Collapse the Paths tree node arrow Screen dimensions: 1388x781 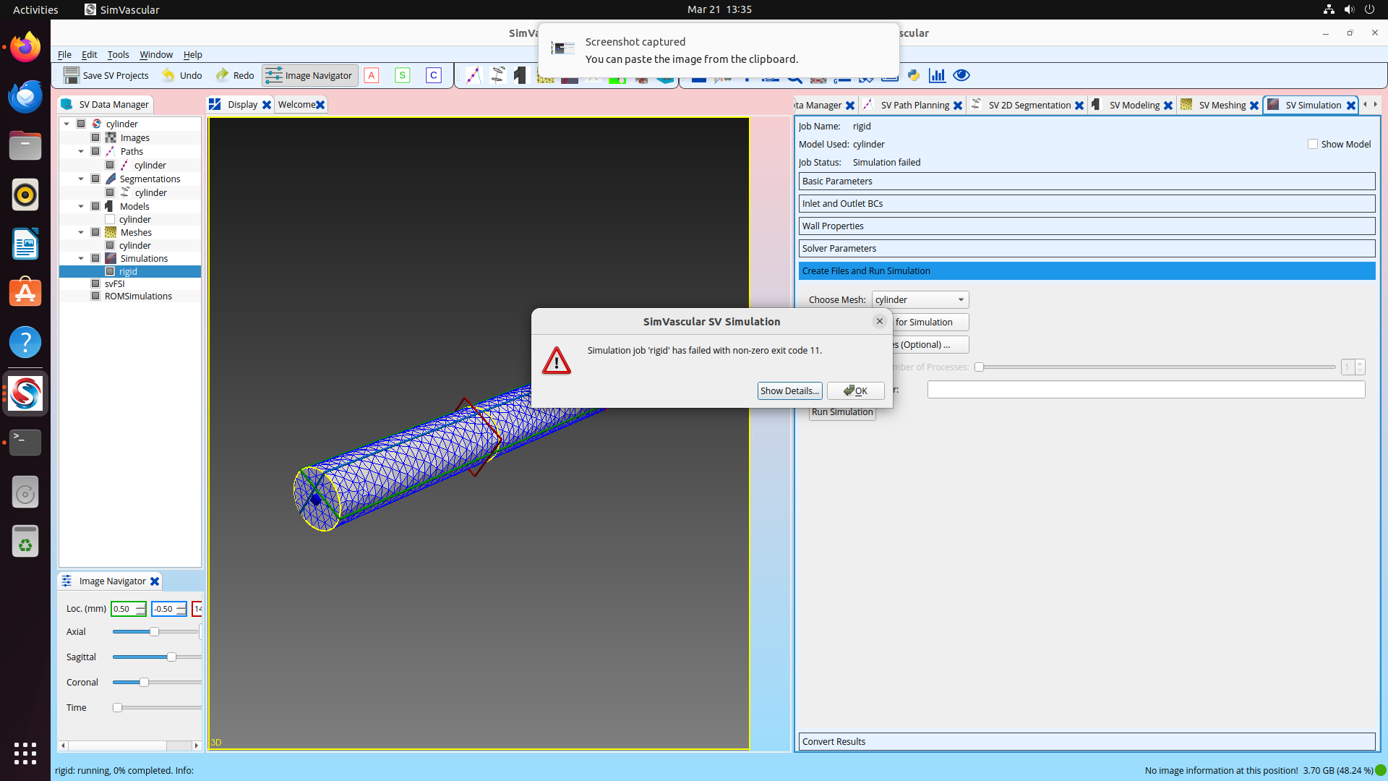[81, 151]
